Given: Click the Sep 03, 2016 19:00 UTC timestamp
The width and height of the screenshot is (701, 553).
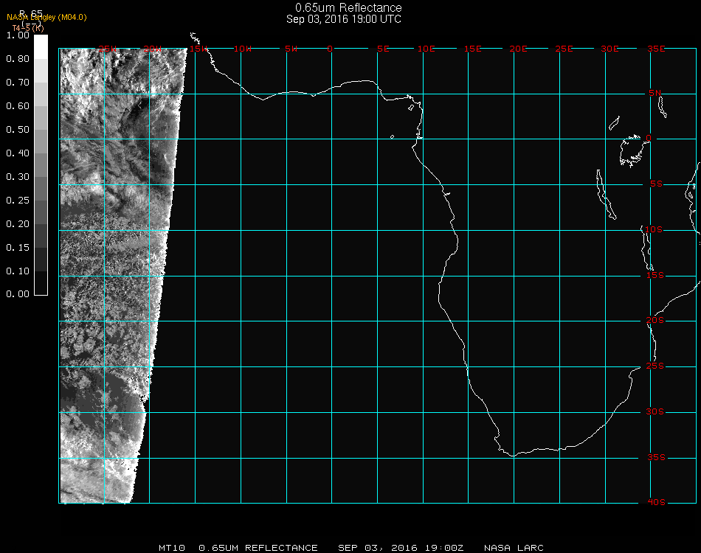Looking at the screenshot, I should [344, 19].
